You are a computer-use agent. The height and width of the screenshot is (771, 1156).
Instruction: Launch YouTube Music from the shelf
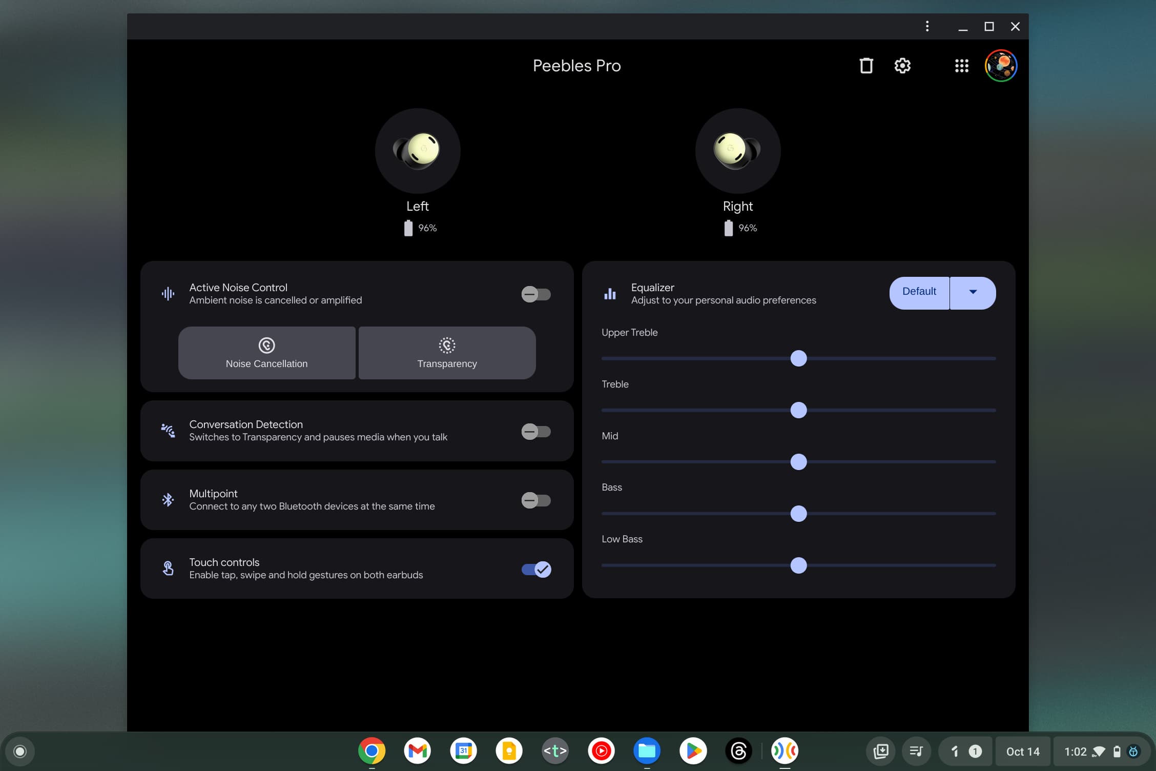(601, 751)
